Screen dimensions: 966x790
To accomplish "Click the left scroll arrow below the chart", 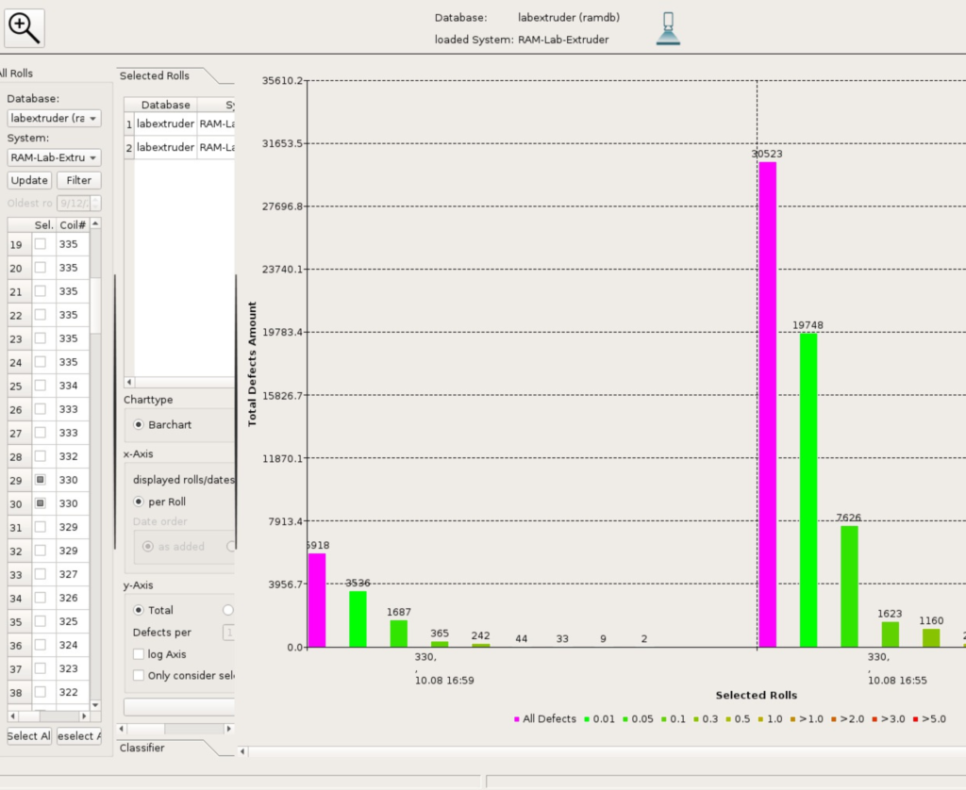I will 242,751.
